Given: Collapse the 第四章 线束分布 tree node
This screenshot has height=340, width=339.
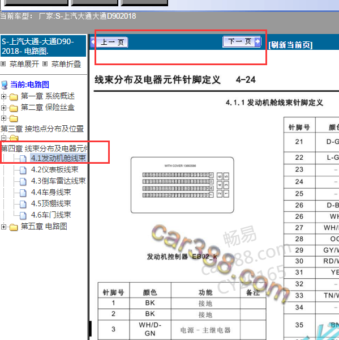Looking at the screenshot, I should point(3,138).
